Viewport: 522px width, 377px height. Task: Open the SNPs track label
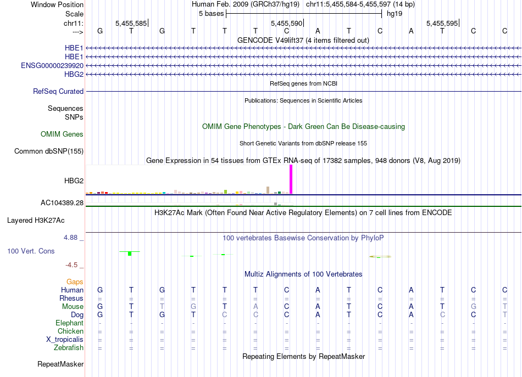(x=74, y=117)
